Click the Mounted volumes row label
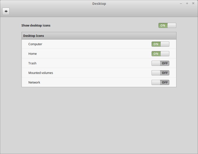This screenshot has width=198, height=154. pos(40,73)
